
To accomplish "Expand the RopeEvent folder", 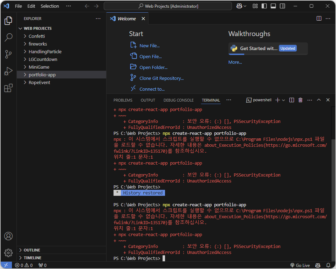I will pos(61,82).
